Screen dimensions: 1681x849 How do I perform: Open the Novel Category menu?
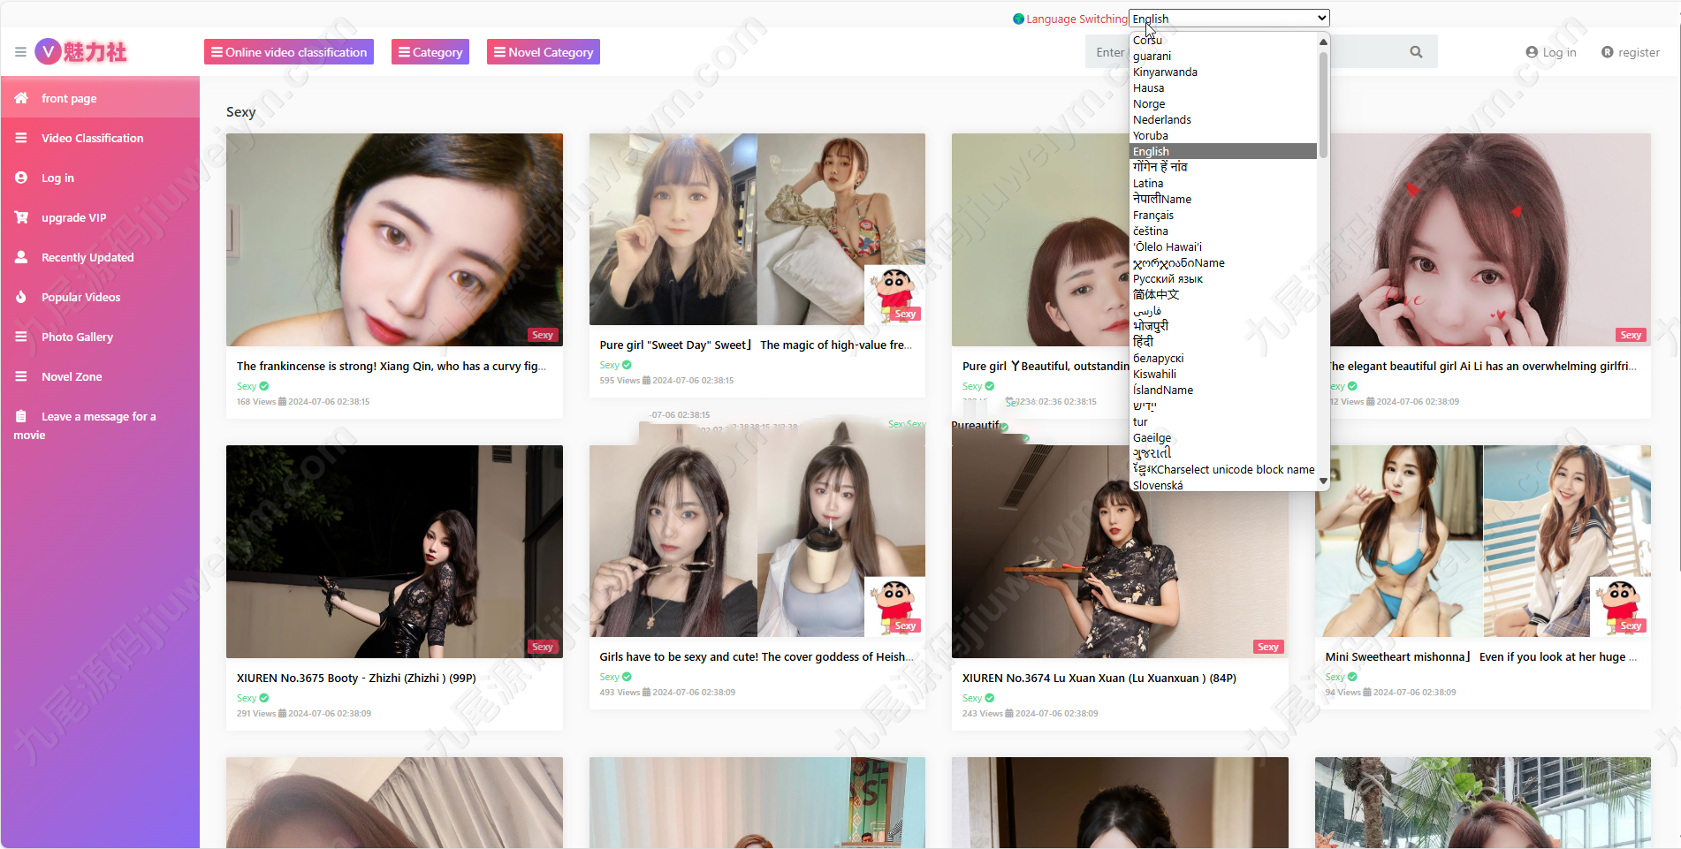click(x=544, y=52)
